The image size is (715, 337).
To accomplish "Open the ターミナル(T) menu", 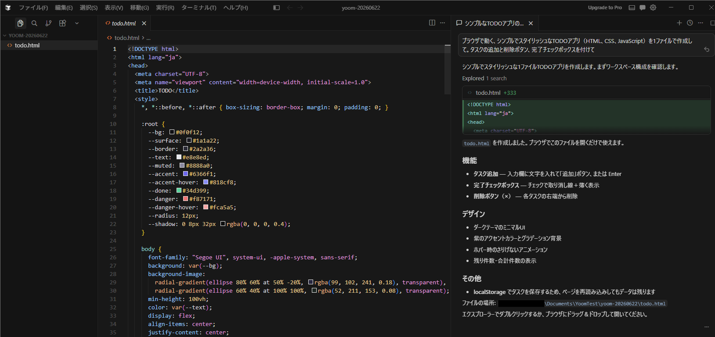I will (199, 7).
